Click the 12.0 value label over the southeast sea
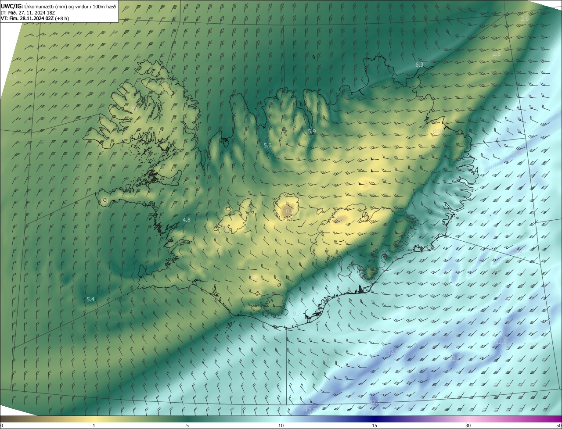This screenshot has width=562, height=429. (501, 342)
